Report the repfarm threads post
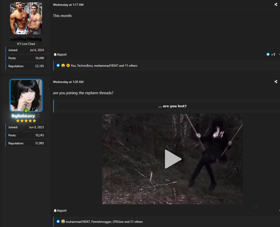The image size is (280, 227). (60, 211)
